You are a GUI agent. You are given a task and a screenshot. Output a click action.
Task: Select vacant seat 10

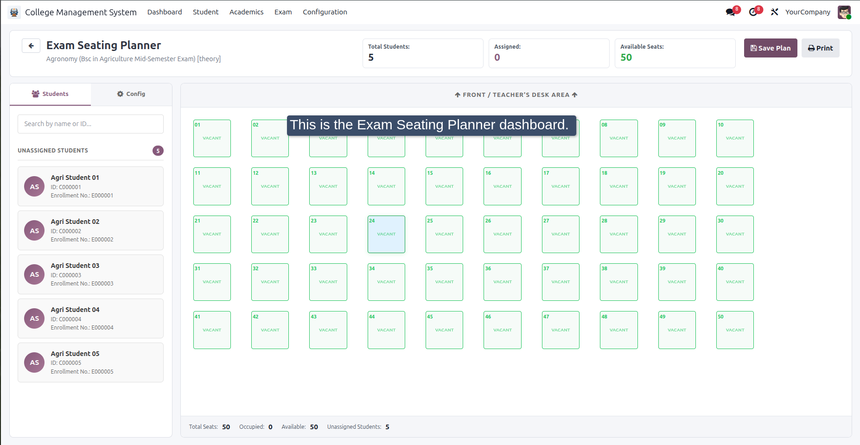point(735,138)
